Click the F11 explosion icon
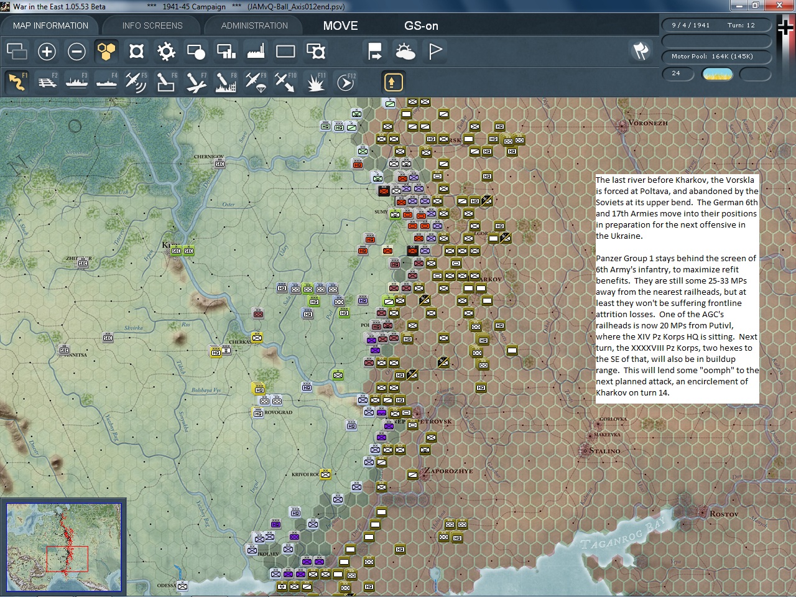The height and width of the screenshot is (597, 796). pos(315,82)
